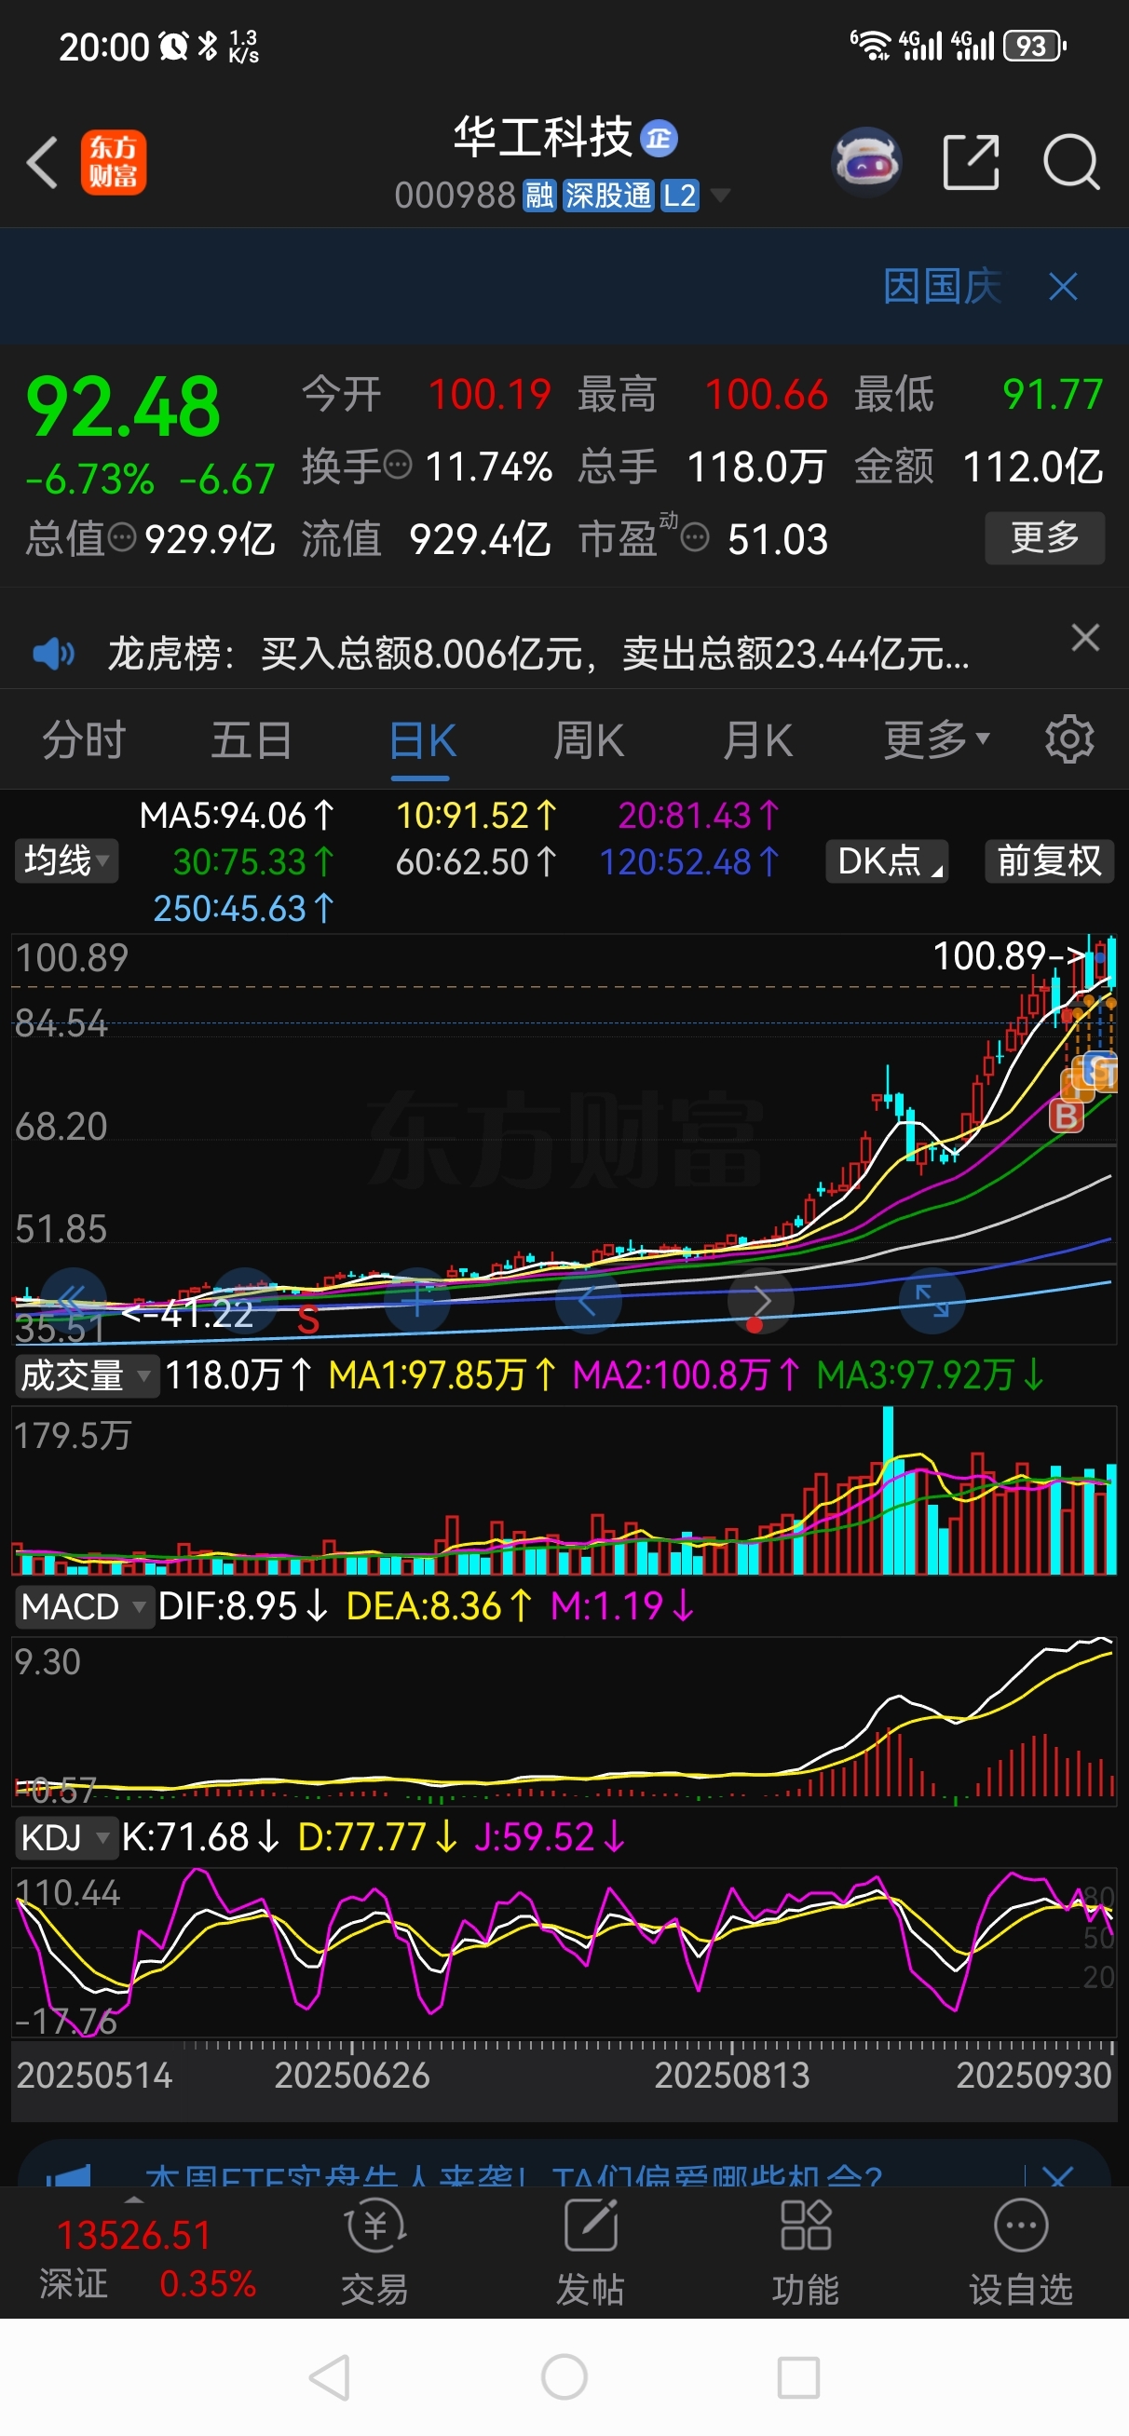Share the stock page via share icon
The width and height of the screenshot is (1129, 2436).
click(x=971, y=163)
